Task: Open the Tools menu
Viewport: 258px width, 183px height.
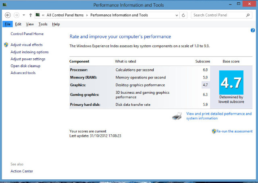Action: [x=43, y=24]
